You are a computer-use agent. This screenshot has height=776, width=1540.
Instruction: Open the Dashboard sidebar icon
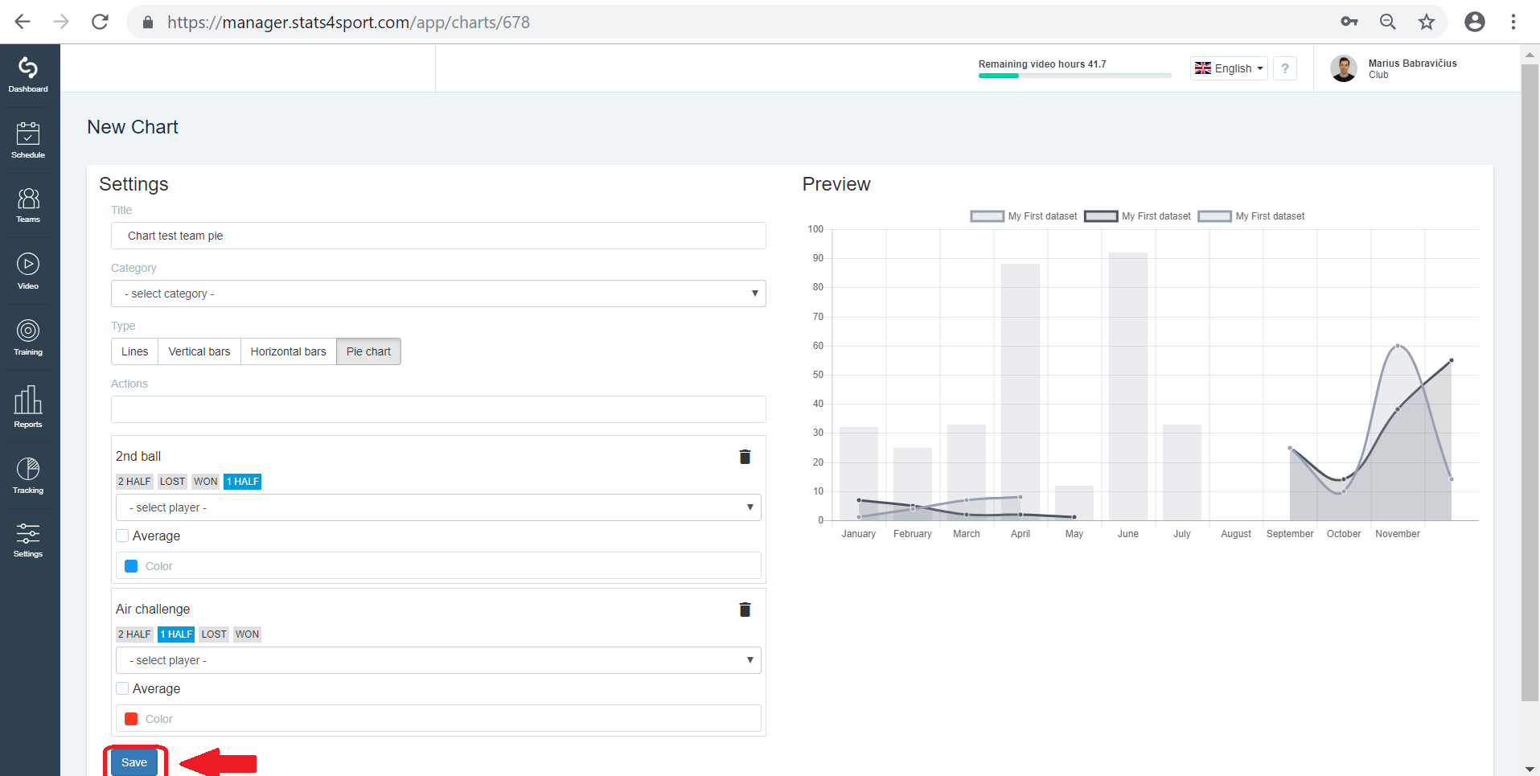pyautogui.click(x=28, y=75)
